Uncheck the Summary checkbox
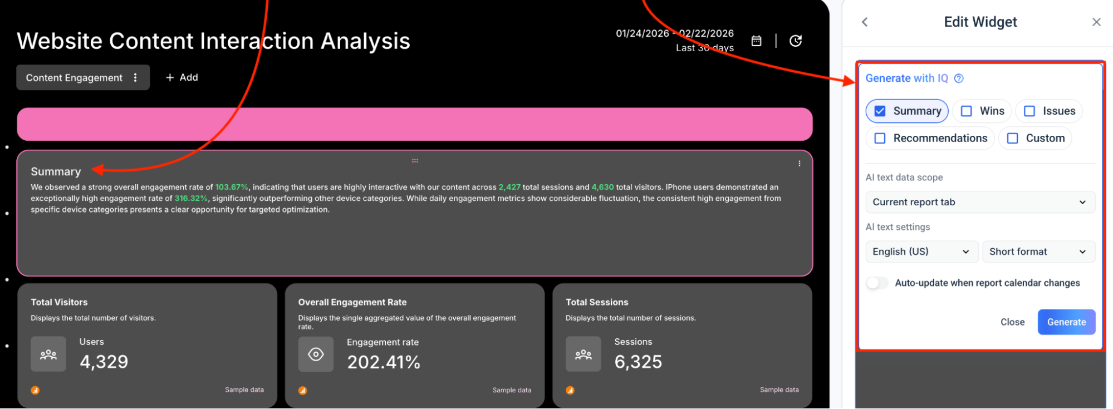The image size is (1113, 409). point(880,111)
